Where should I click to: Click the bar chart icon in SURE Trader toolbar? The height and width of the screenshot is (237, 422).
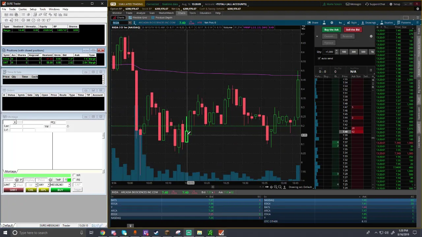(60, 14)
